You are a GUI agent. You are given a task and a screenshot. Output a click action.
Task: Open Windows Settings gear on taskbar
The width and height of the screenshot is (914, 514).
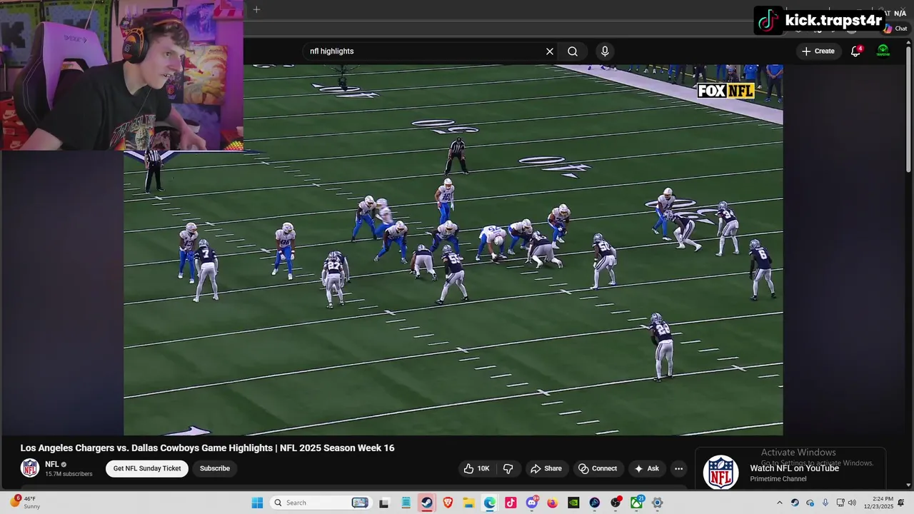[x=658, y=503]
